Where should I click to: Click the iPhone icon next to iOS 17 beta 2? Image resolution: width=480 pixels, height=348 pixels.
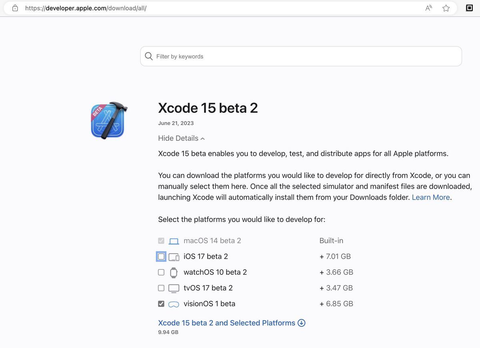pyautogui.click(x=174, y=256)
